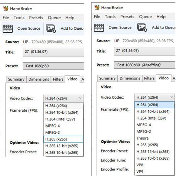Switch to Filters tab in left window
The width and height of the screenshot is (176, 176).
[58, 79]
